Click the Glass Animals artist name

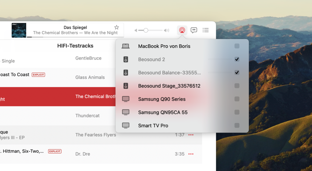(90, 78)
